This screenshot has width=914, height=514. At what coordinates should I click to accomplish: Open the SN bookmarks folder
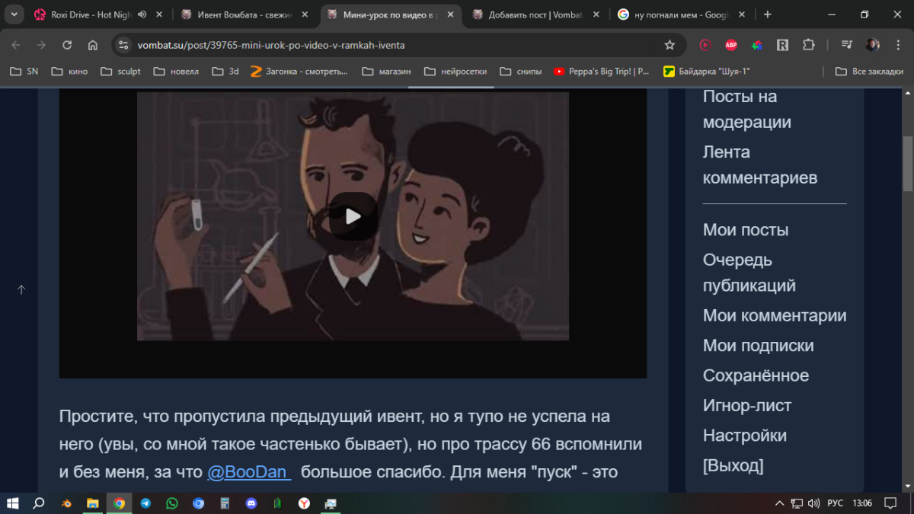[x=24, y=72]
